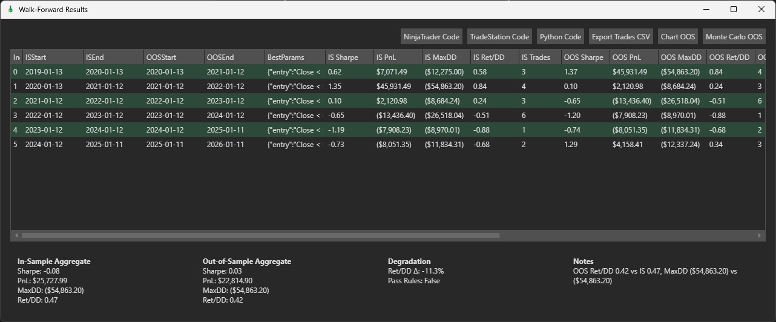Sort by the IS Ret/DD column header
776x322 pixels.
tap(495, 57)
